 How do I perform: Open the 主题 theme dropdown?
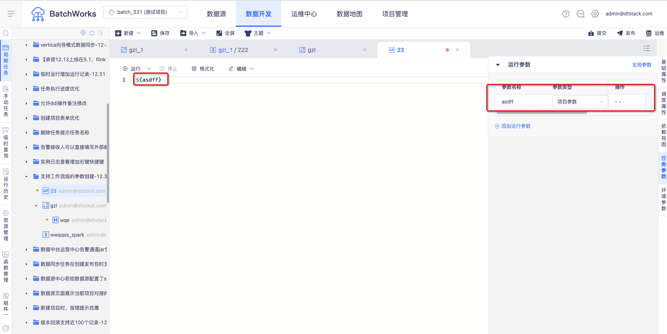(x=257, y=33)
